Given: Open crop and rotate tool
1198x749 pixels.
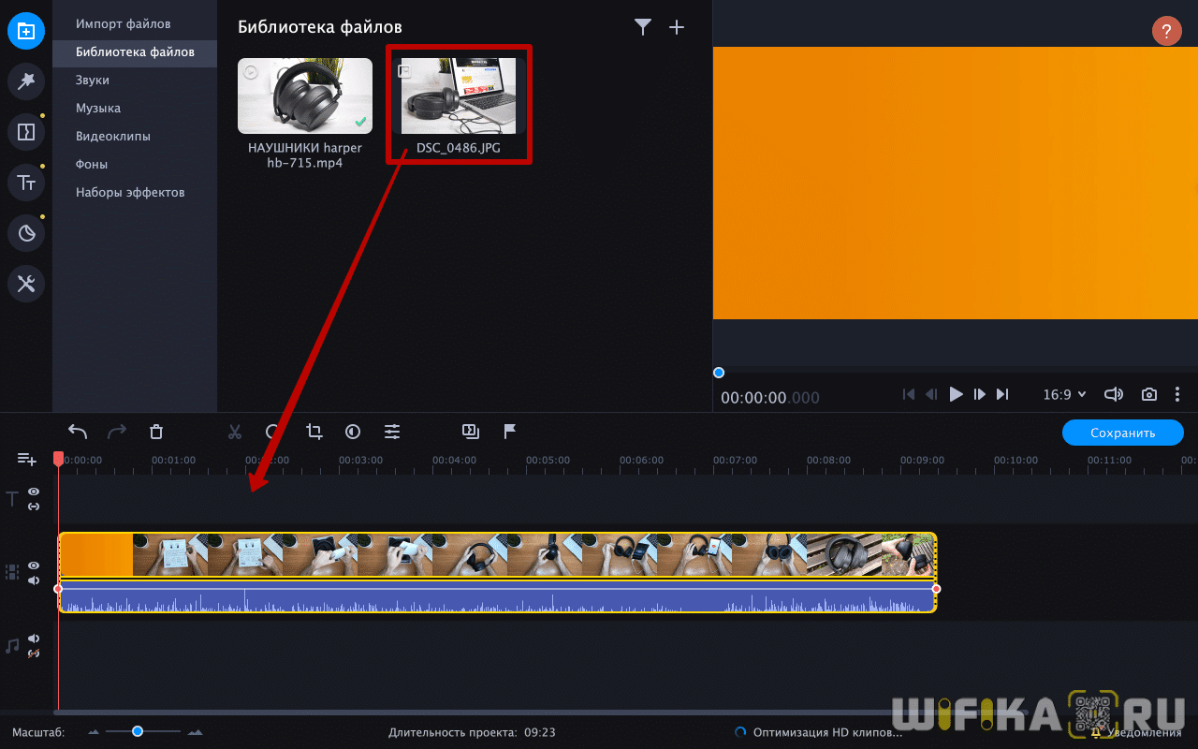Looking at the screenshot, I should pos(314,432).
